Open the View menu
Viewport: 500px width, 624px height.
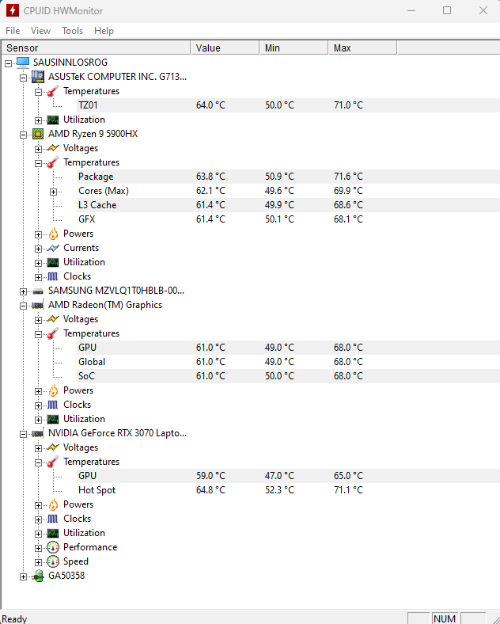[x=40, y=31]
